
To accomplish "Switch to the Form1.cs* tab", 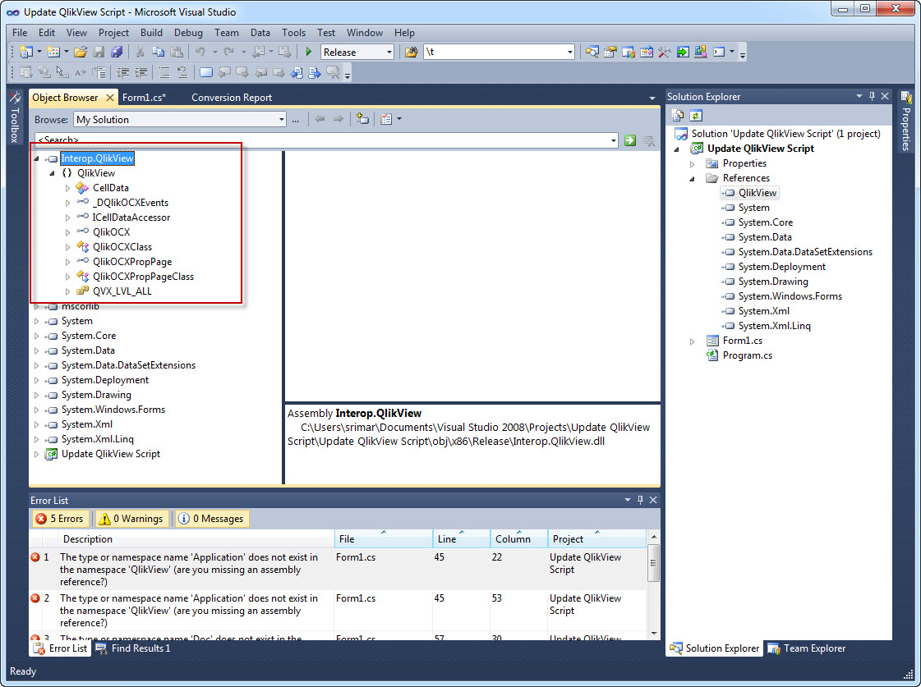I will tap(144, 98).
